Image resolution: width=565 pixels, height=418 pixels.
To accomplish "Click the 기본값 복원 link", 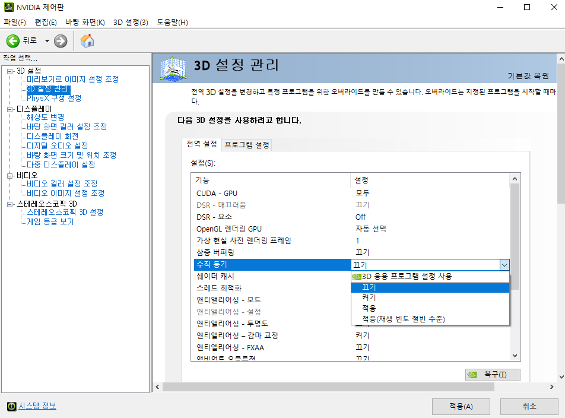I will click(x=528, y=76).
